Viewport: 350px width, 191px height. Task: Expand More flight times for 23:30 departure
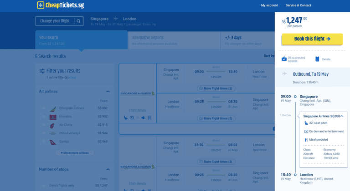click(216, 162)
